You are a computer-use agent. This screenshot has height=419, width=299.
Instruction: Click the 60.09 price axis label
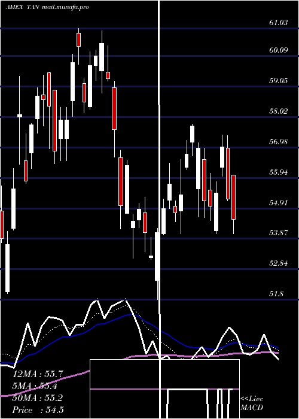pos(279,50)
